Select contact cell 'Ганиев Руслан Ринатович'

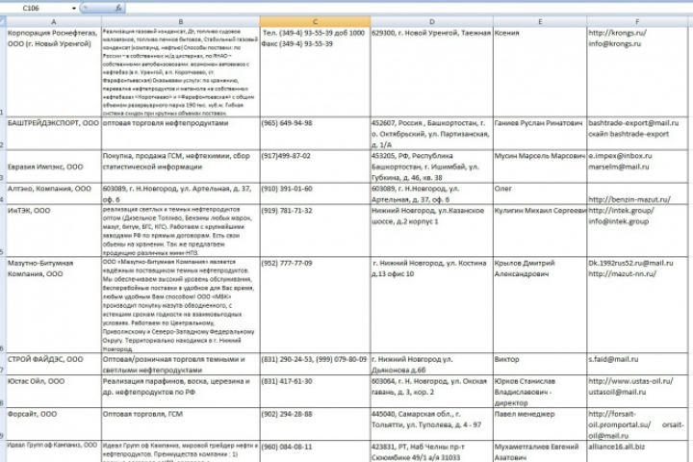pyautogui.click(x=540, y=133)
